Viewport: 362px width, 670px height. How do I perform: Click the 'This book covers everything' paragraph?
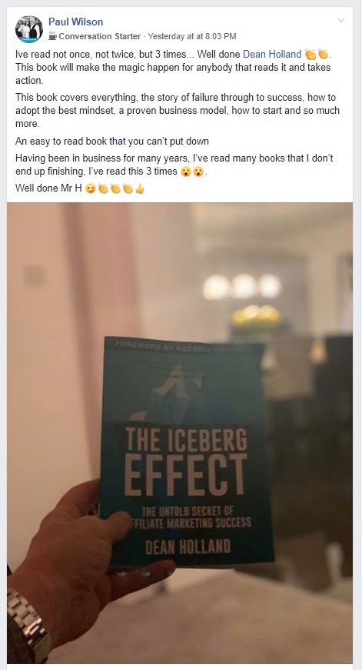(x=178, y=110)
